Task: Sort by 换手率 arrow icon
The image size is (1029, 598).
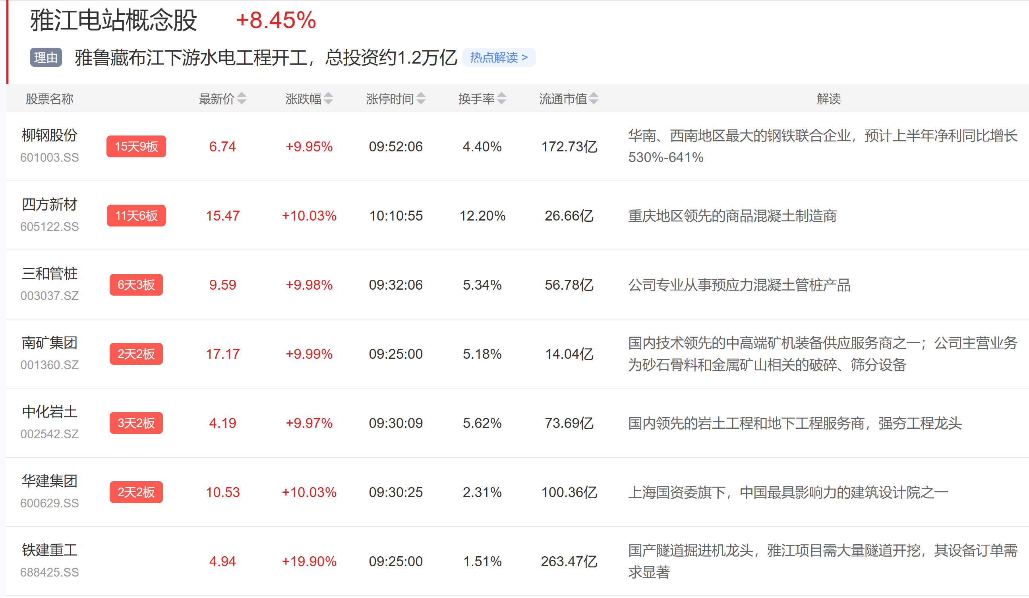Action: [501, 99]
